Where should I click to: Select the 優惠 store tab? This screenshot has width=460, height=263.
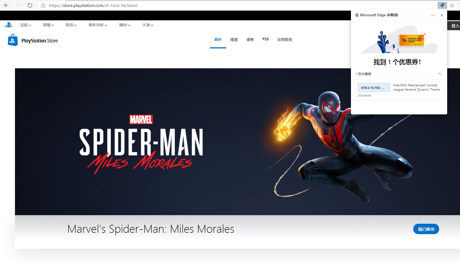pos(250,40)
